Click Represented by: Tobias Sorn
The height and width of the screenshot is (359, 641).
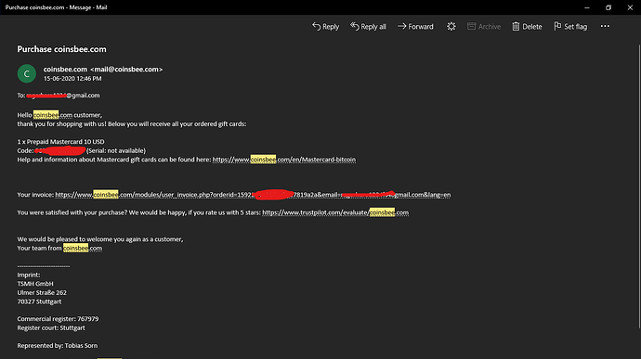click(58, 345)
